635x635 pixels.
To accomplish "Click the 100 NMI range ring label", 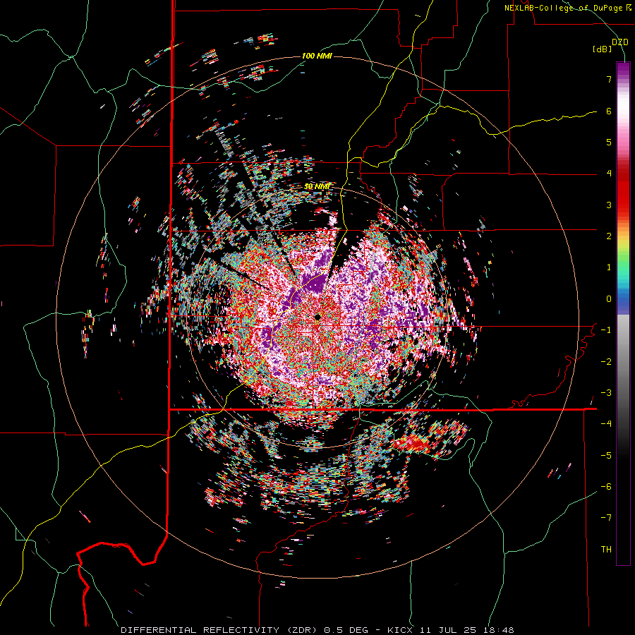I will pos(317,56).
